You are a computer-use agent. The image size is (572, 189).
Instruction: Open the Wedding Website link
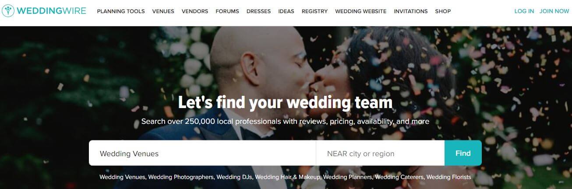pyautogui.click(x=361, y=11)
